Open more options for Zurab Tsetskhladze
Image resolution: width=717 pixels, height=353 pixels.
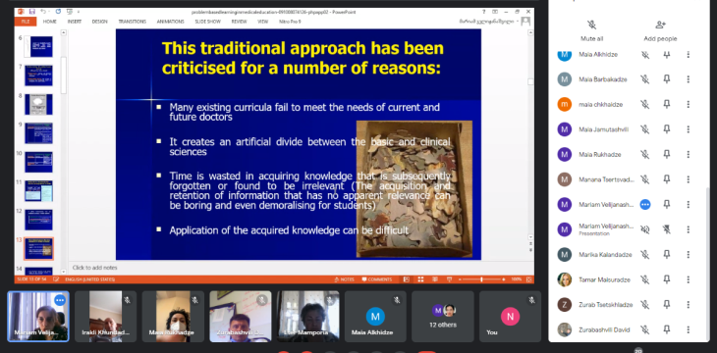click(689, 305)
